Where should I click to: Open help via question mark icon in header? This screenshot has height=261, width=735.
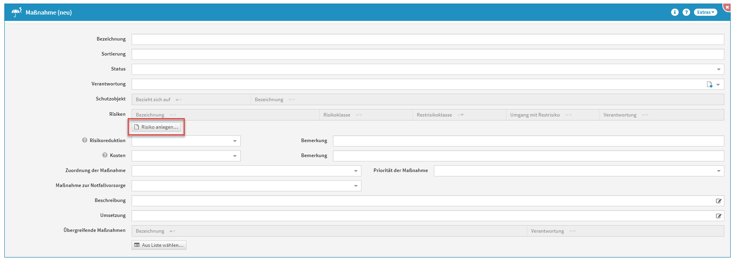click(686, 12)
